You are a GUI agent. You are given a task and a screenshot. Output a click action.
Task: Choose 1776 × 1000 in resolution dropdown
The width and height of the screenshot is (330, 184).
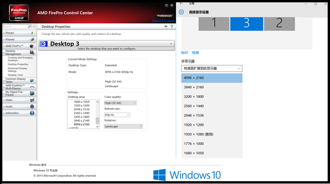pos(212,144)
